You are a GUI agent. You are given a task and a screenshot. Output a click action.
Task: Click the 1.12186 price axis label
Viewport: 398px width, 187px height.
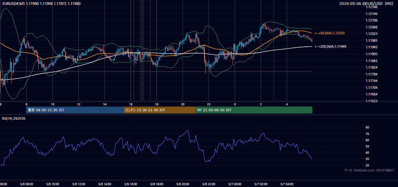pyautogui.click(x=372, y=7)
